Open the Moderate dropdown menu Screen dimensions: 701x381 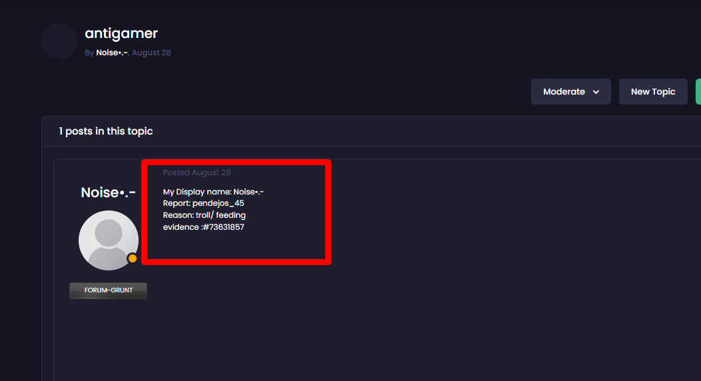[570, 91]
